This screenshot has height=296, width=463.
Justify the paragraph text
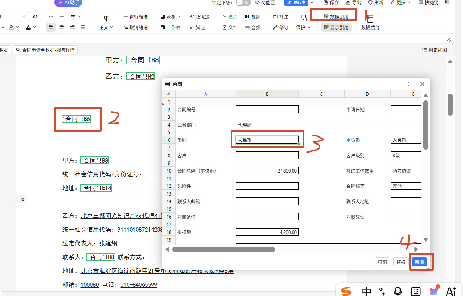(83, 27)
